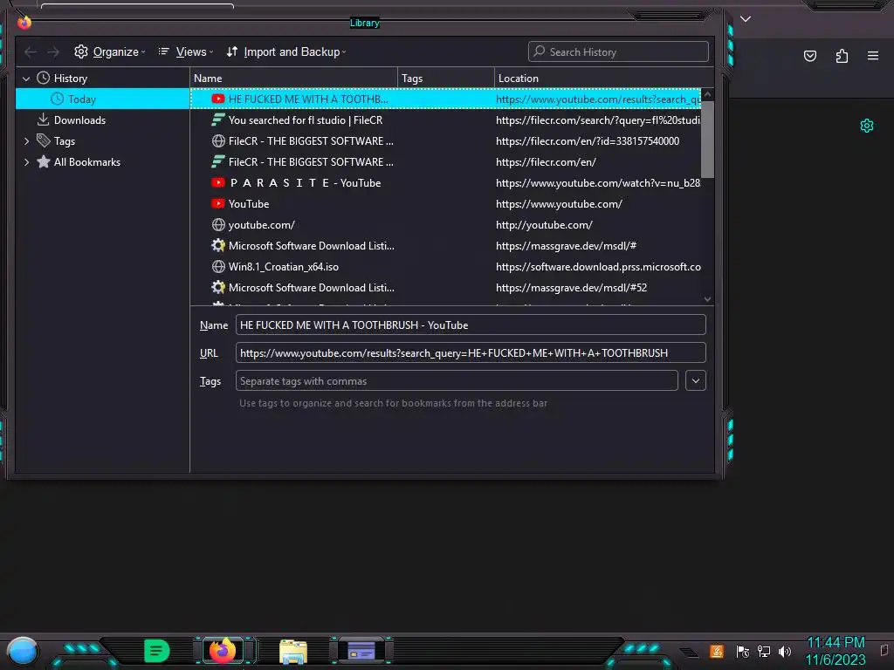Open the Import and Backup menu

tap(286, 51)
